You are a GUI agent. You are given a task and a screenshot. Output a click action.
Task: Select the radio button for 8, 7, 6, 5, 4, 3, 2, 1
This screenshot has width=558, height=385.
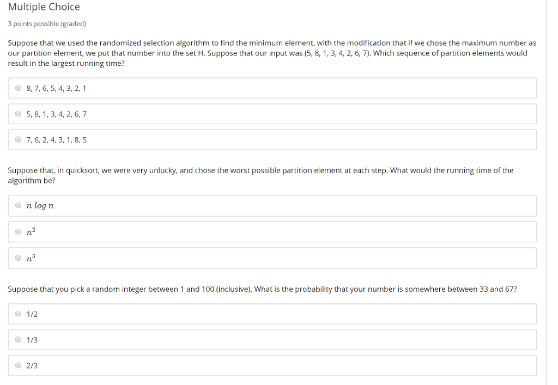[x=19, y=88]
